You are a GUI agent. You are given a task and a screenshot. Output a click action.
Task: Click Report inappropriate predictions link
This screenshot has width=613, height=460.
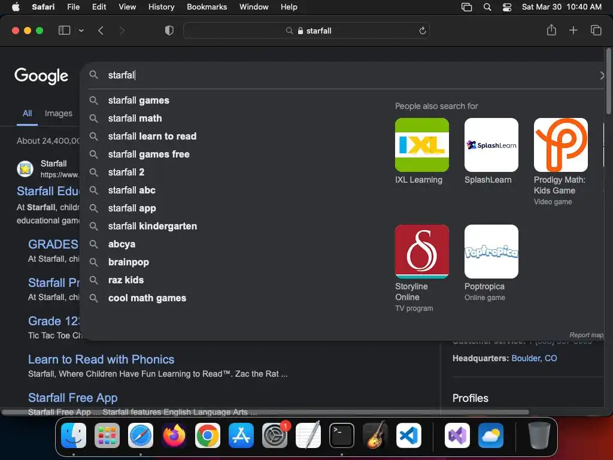(587, 335)
